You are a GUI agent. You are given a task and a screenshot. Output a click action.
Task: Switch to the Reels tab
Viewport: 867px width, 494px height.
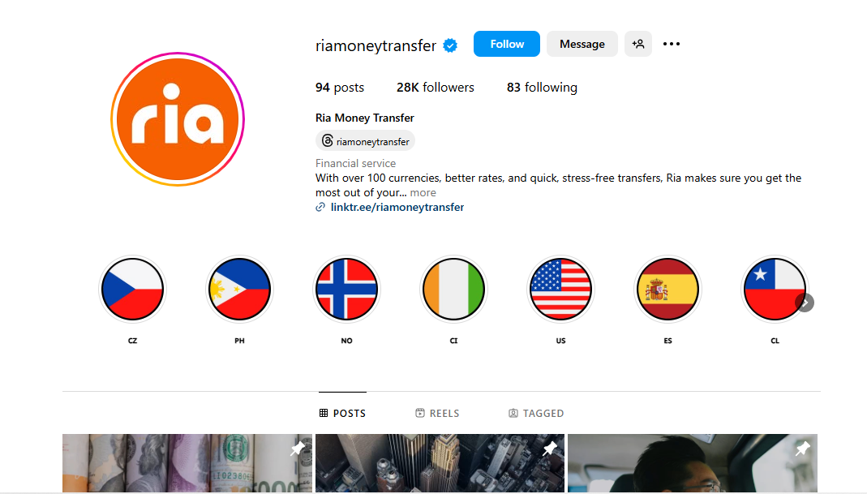click(x=437, y=413)
